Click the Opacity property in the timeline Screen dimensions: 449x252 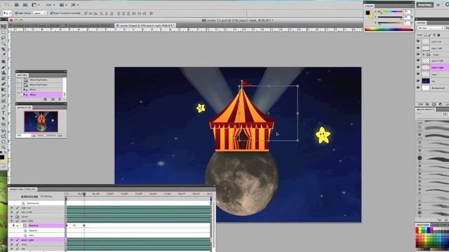[x=33, y=230]
